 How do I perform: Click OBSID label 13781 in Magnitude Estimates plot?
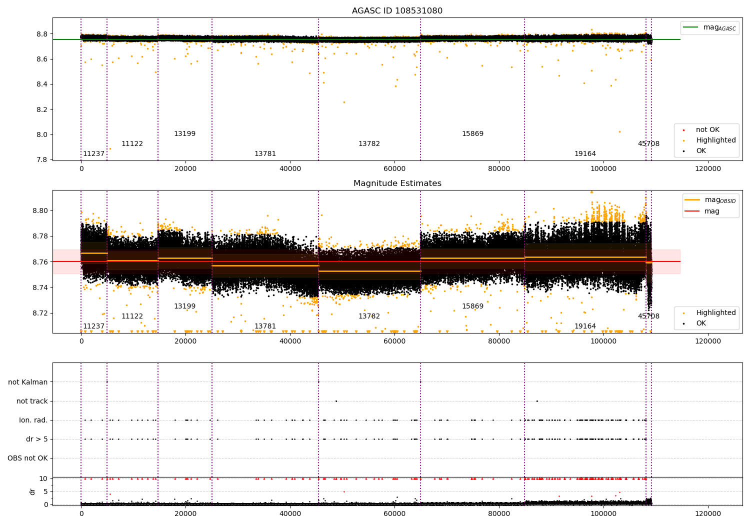pos(265,326)
